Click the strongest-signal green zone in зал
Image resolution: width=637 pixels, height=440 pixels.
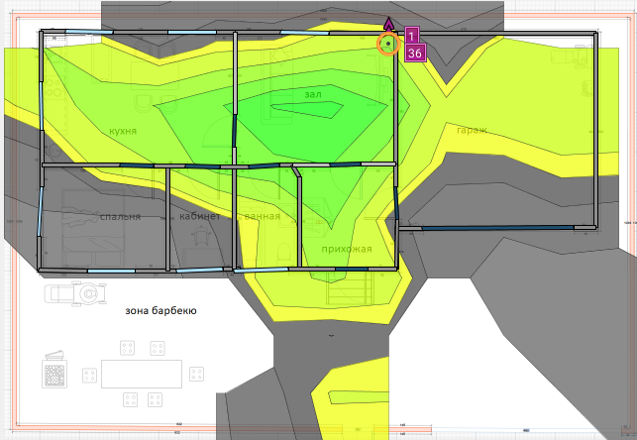[x=307, y=110]
